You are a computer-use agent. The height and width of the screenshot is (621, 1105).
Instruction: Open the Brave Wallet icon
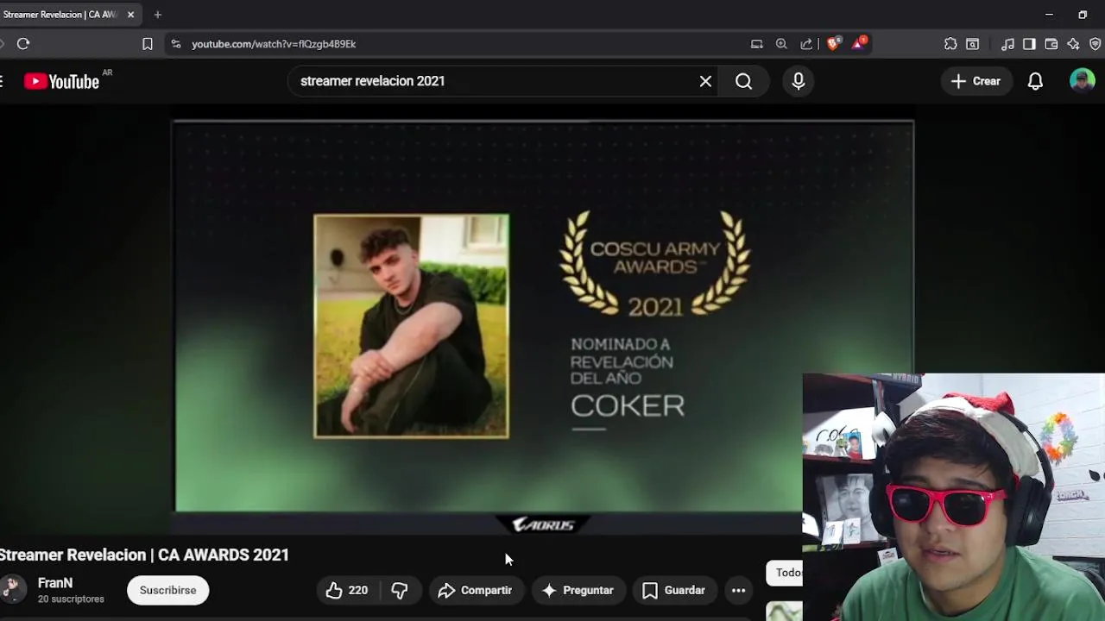(x=1051, y=44)
